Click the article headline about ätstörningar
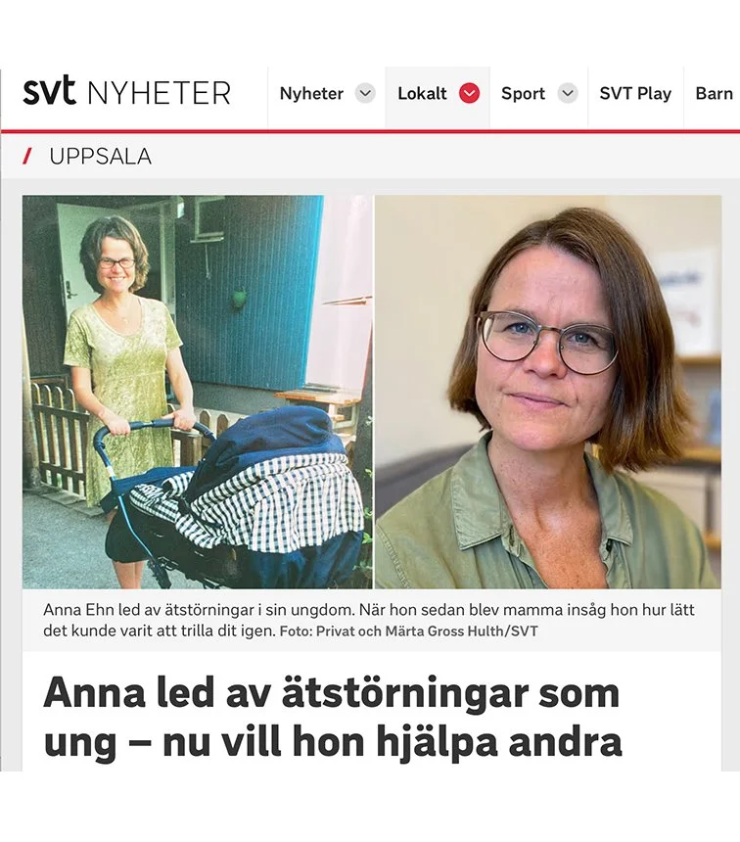Image resolution: width=740 pixels, height=842 pixels. point(333,718)
